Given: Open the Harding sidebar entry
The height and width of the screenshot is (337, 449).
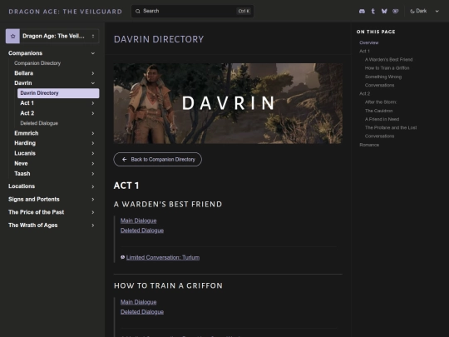Looking at the screenshot, I should coord(25,143).
